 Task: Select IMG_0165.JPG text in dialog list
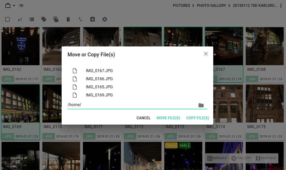(99, 87)
